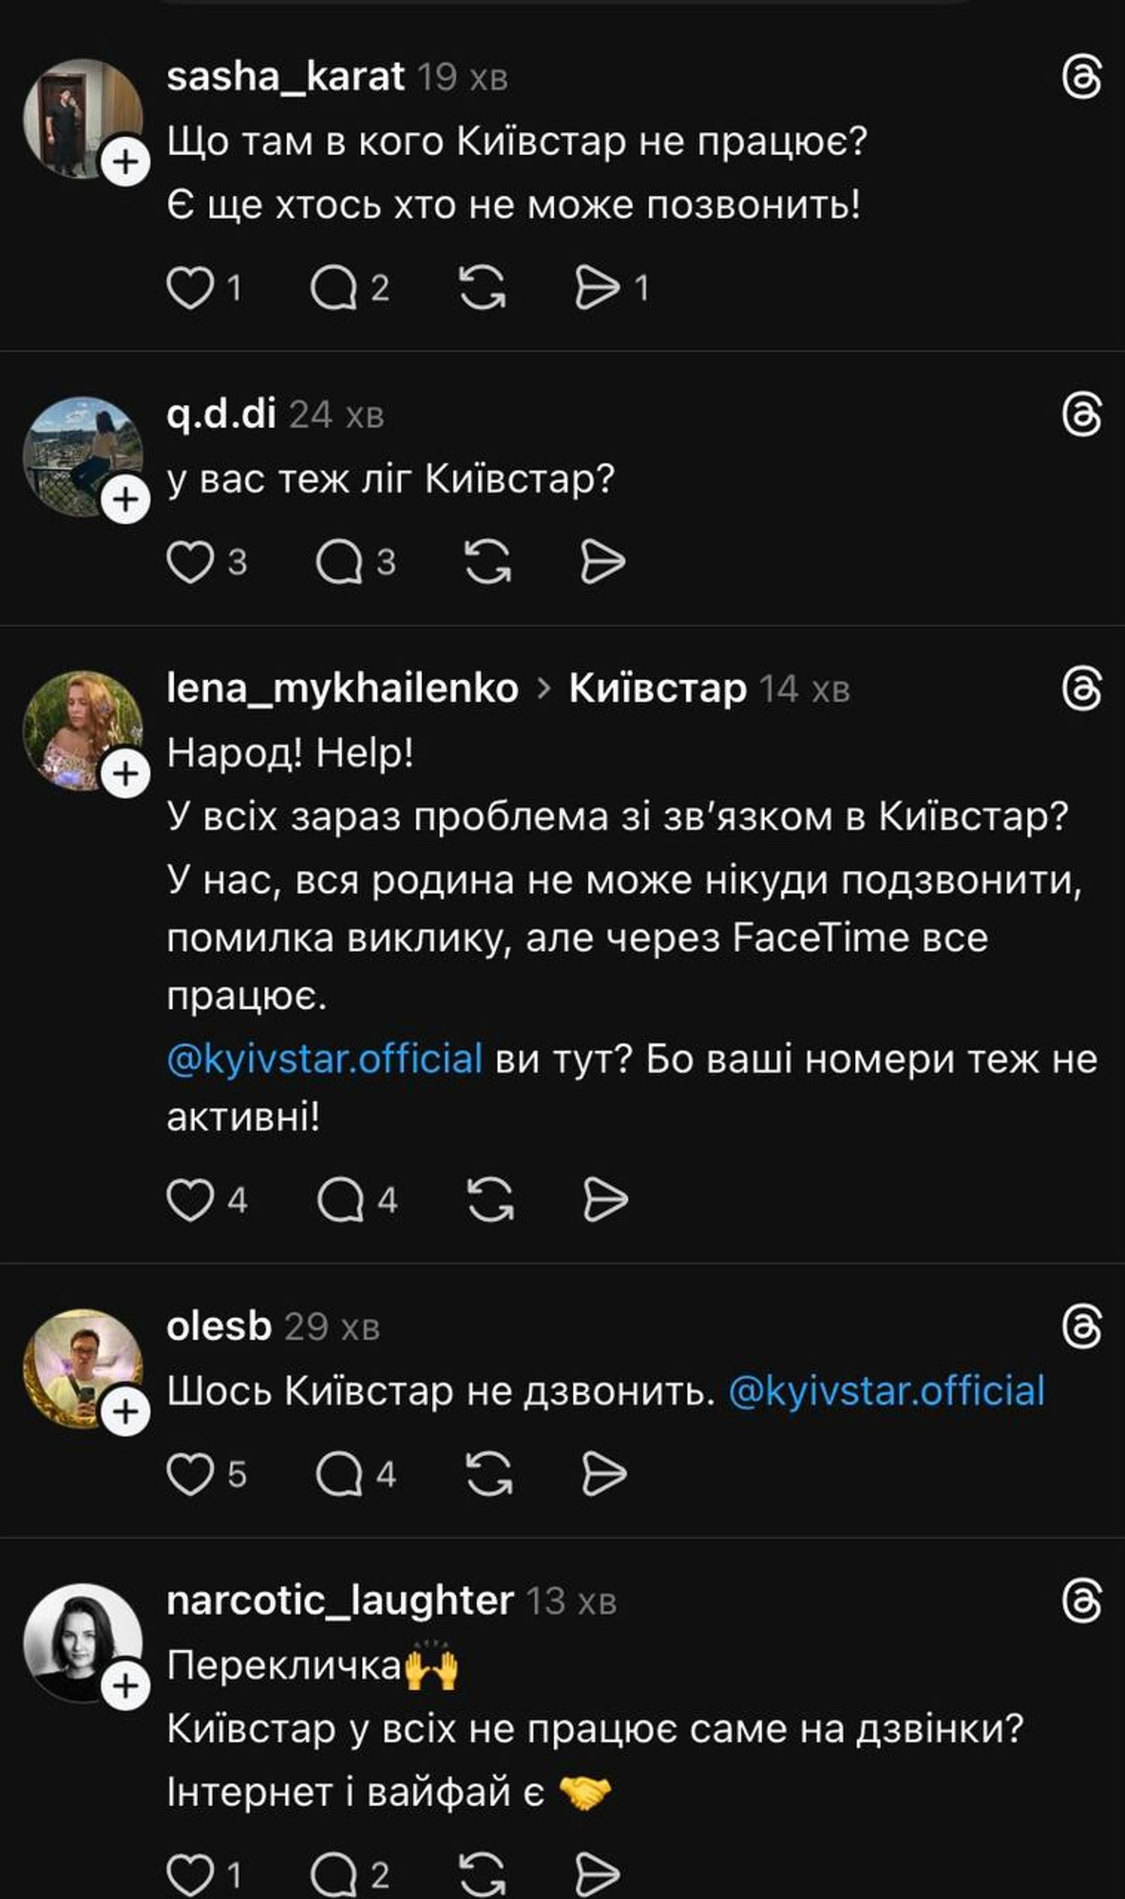Share q.d.di's post via send icon

coord(603,562)
